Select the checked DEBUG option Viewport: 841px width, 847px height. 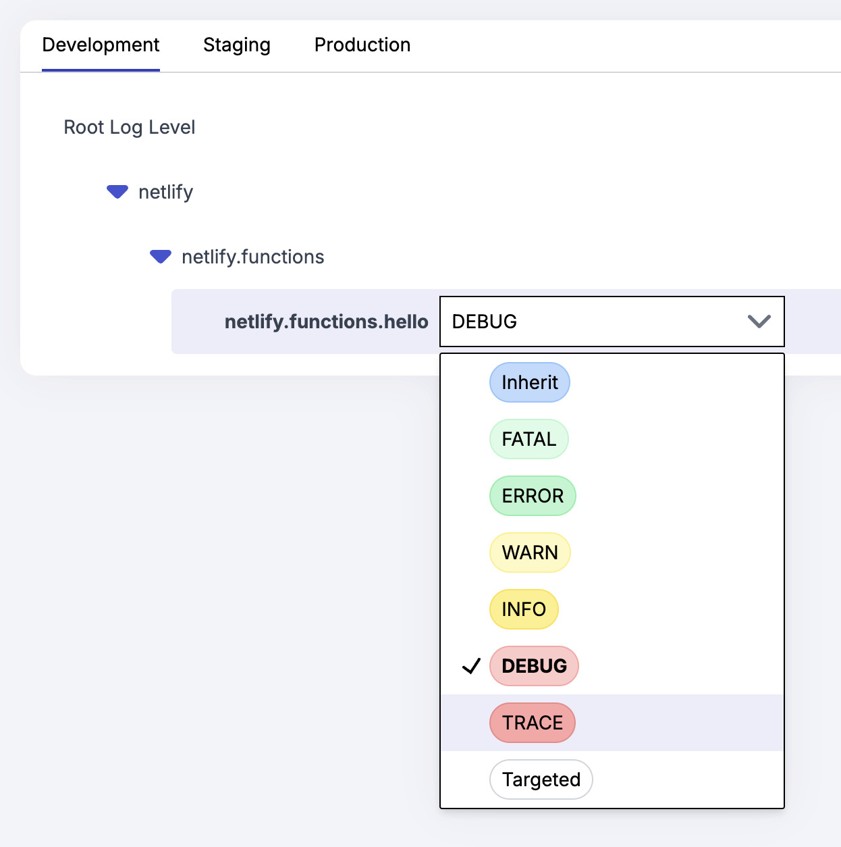(534, 666)
